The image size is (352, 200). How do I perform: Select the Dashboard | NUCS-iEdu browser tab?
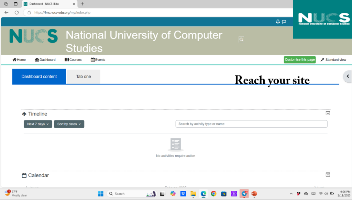[49, 4]
